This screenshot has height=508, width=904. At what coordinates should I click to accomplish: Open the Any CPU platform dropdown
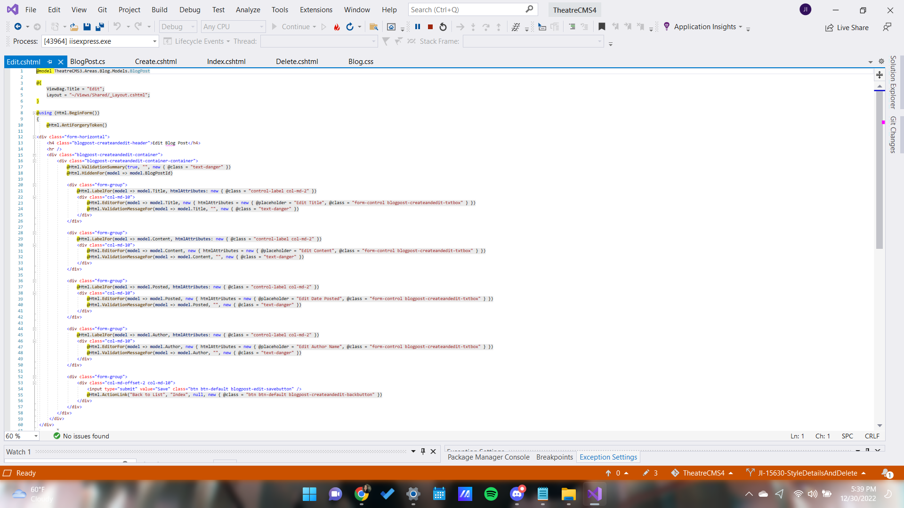262,26
